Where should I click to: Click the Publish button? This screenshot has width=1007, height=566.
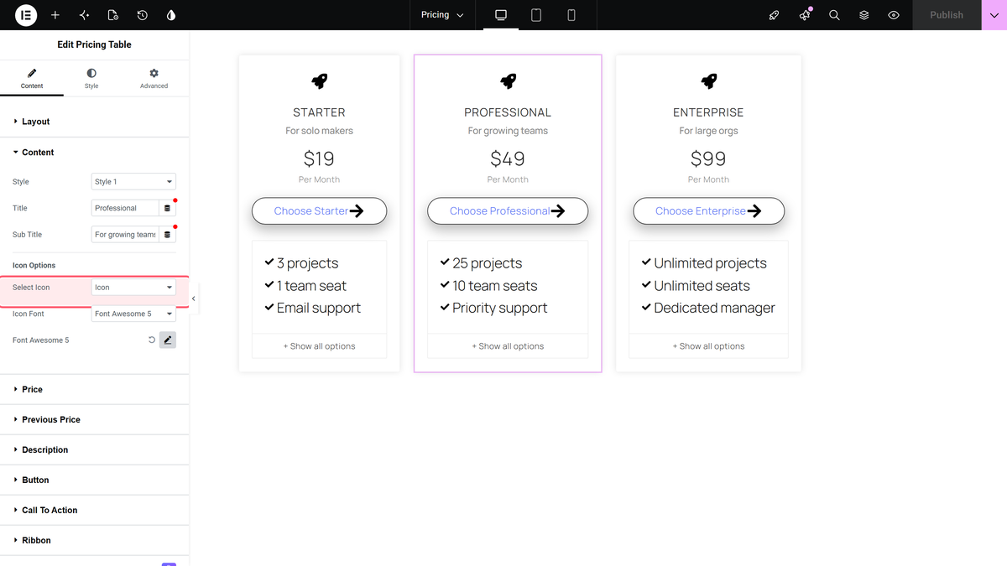click(947, 15)
